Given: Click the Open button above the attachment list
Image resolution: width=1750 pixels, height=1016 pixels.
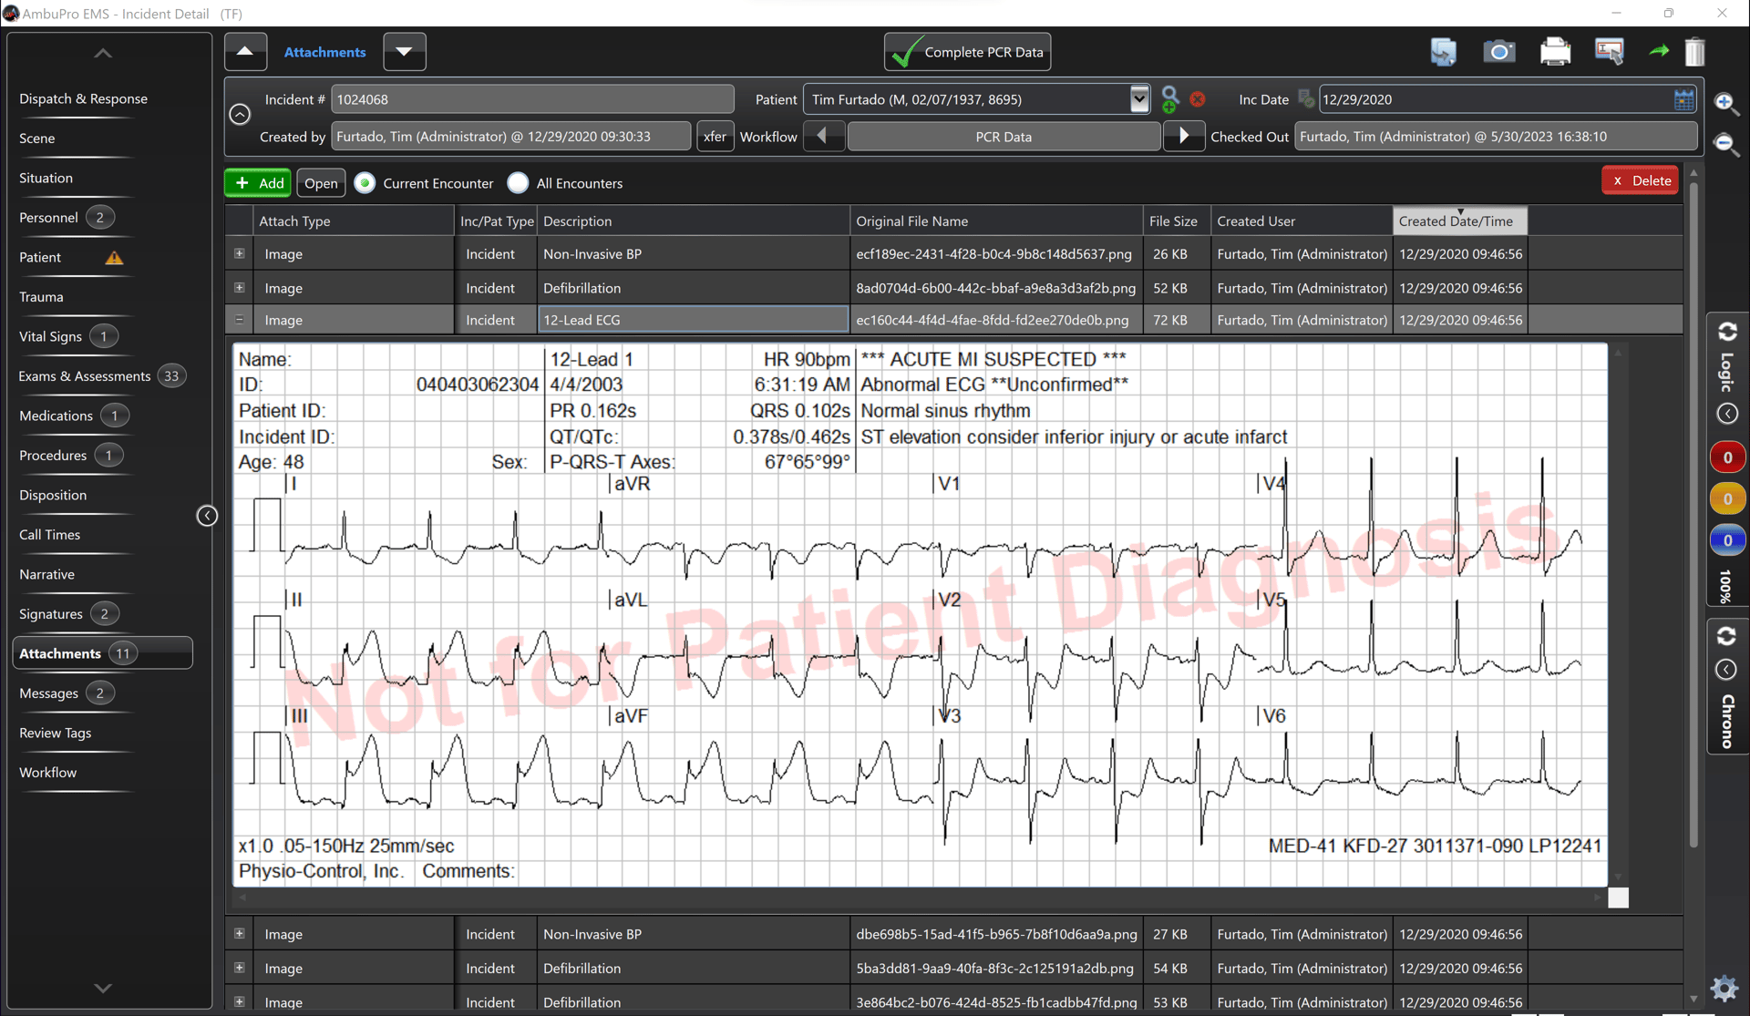Looking at the screenshot, I should tap(320, 182).
